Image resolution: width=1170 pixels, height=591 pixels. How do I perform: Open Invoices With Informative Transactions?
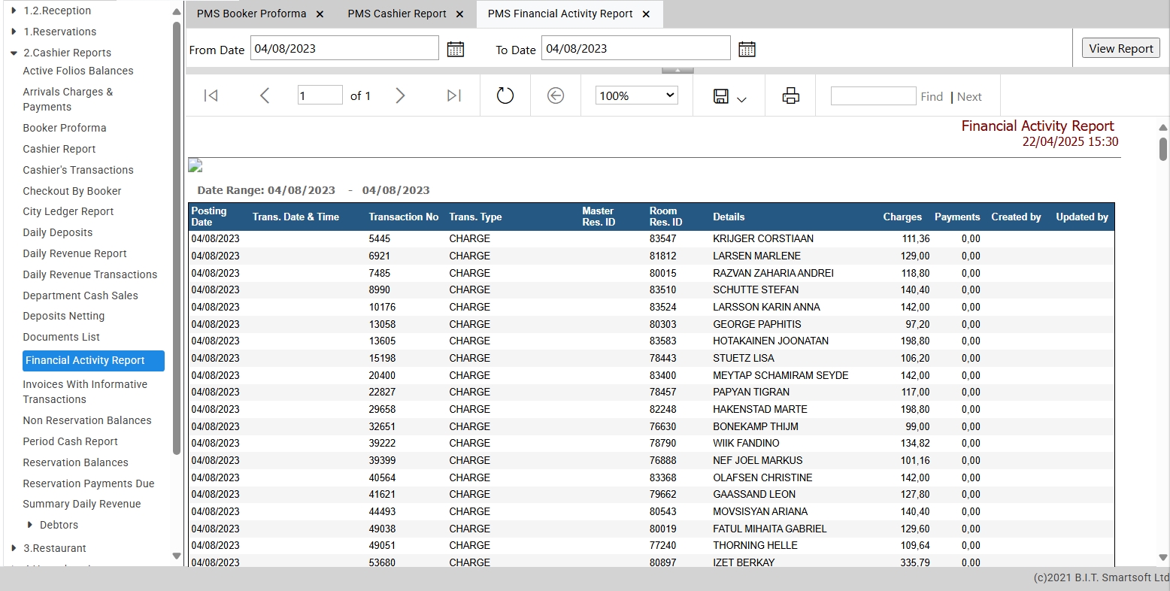click(85, 392)
